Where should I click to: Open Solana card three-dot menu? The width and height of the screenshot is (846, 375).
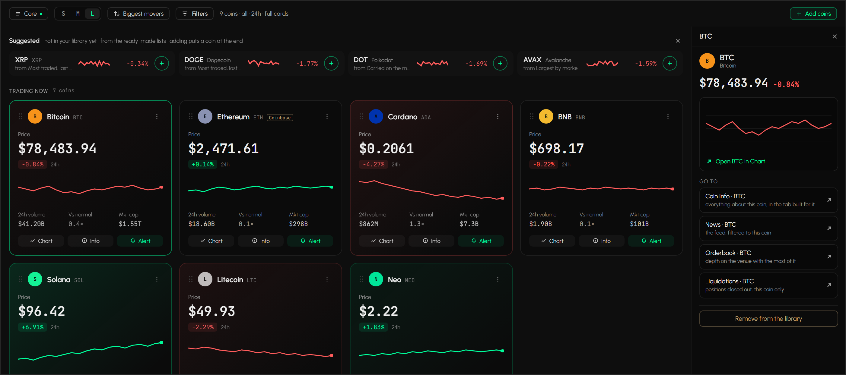pyautogui.click(x=157, y=279)
